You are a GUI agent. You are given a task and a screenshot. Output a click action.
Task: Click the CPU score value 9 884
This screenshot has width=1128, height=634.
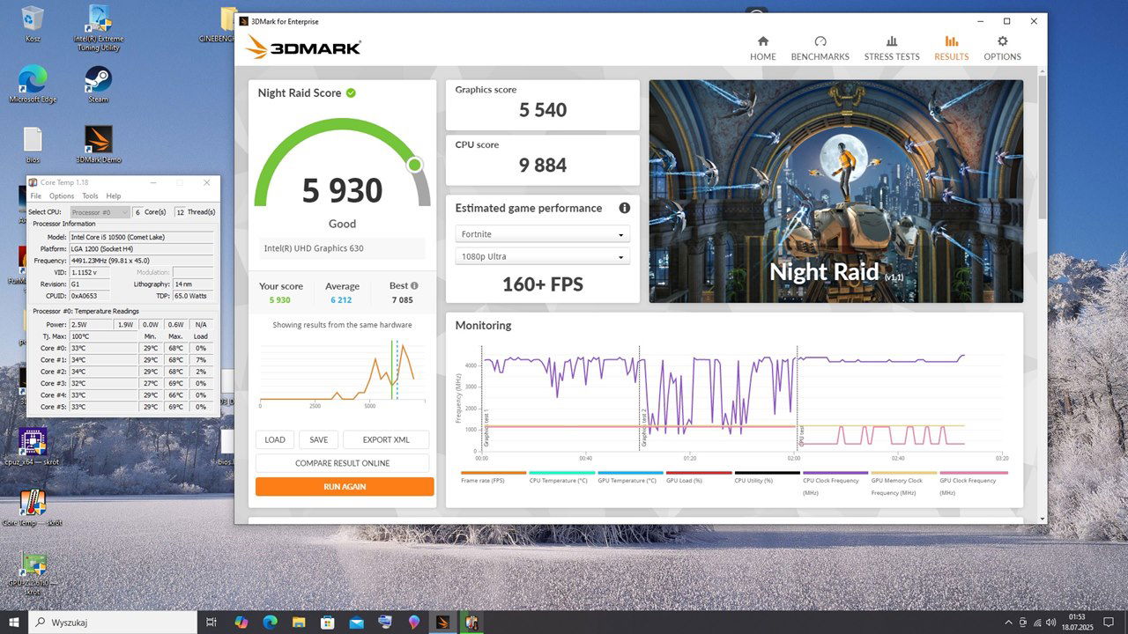tap(543, 165)
